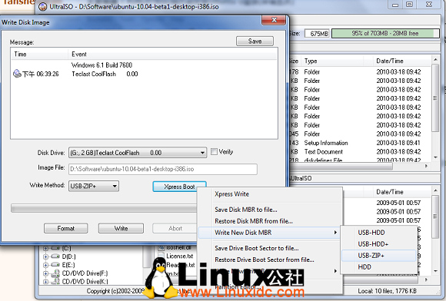
Task: Click the 'Teclast CoolFlash 0.00' log entry
Action: click(105, 74)
